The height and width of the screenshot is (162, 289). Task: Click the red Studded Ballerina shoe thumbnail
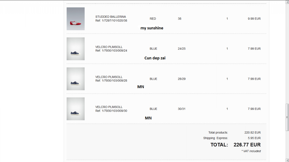tap(76, 19)
